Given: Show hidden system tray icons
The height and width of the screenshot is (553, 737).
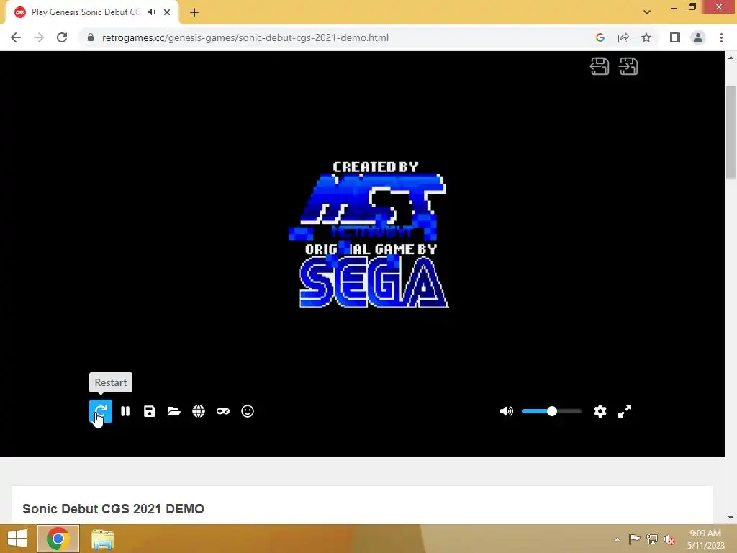Looking at the screenshot, I should pos(617,539).
